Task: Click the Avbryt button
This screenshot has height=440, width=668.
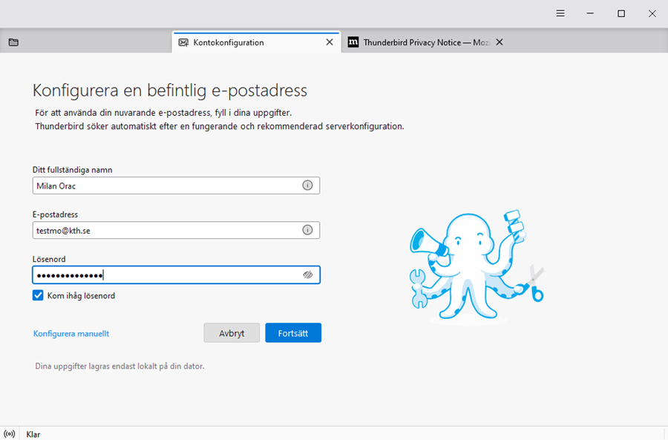Action: [232, 333]
